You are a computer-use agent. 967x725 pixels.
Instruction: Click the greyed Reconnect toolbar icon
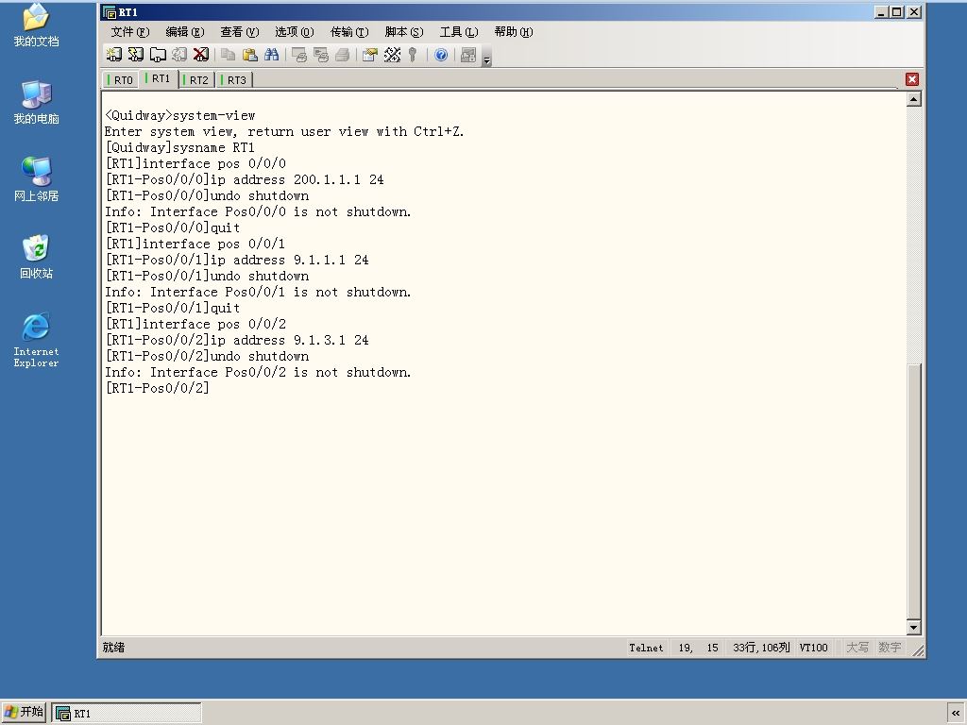tap(179, 55)
